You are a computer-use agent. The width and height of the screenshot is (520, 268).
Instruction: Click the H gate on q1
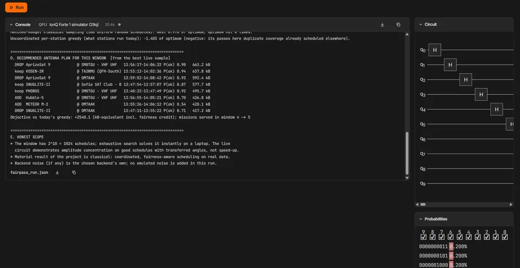pyautogui.click(x=450, y=64)
